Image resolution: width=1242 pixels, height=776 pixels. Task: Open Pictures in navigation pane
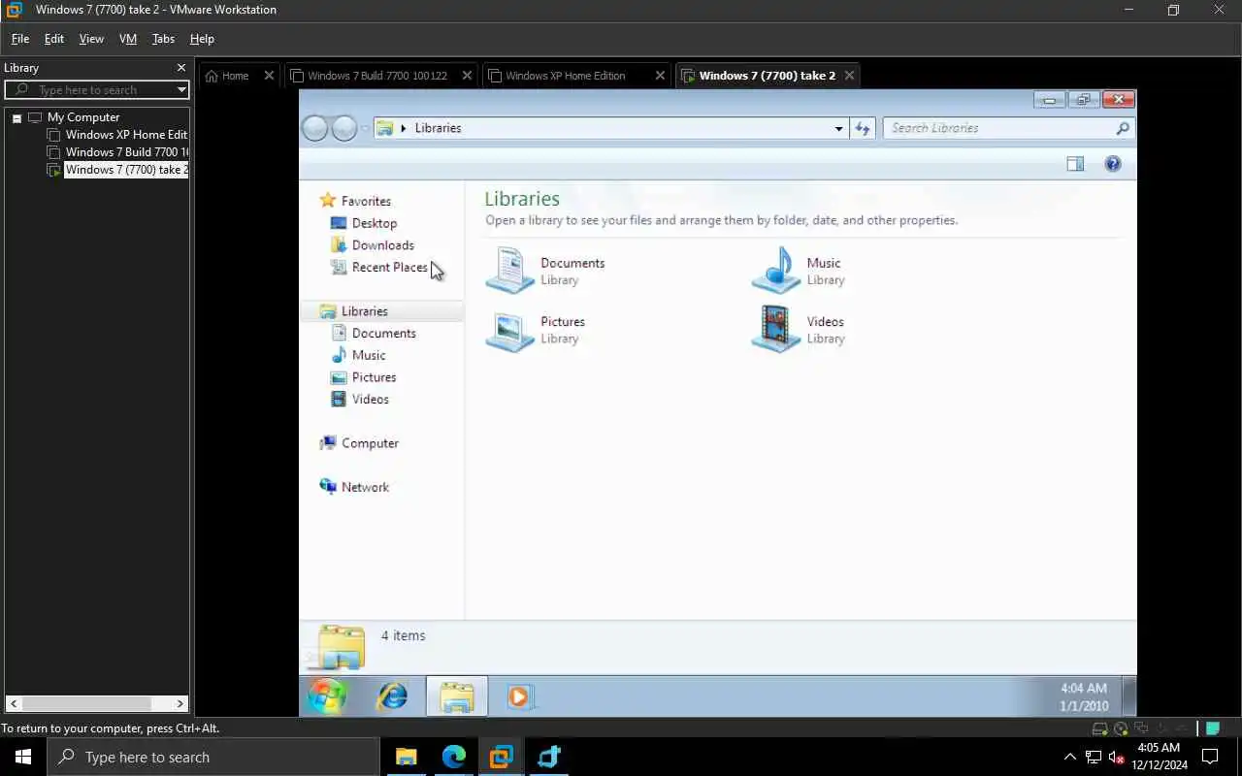pos(364,377)
